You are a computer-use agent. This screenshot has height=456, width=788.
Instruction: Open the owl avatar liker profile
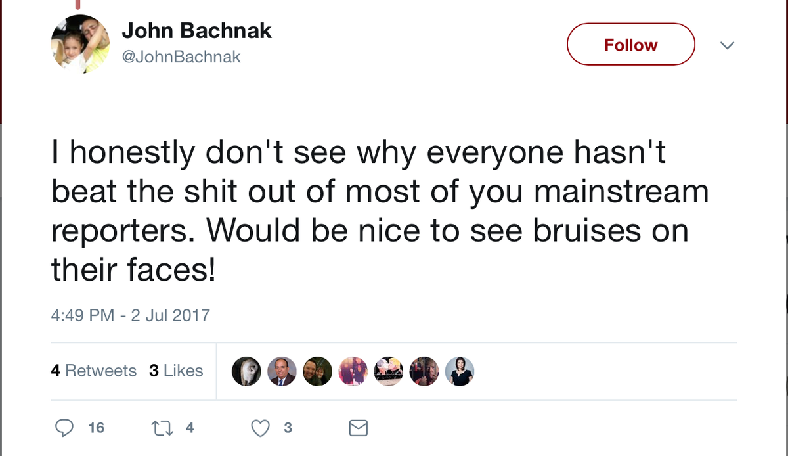point(246,371)
